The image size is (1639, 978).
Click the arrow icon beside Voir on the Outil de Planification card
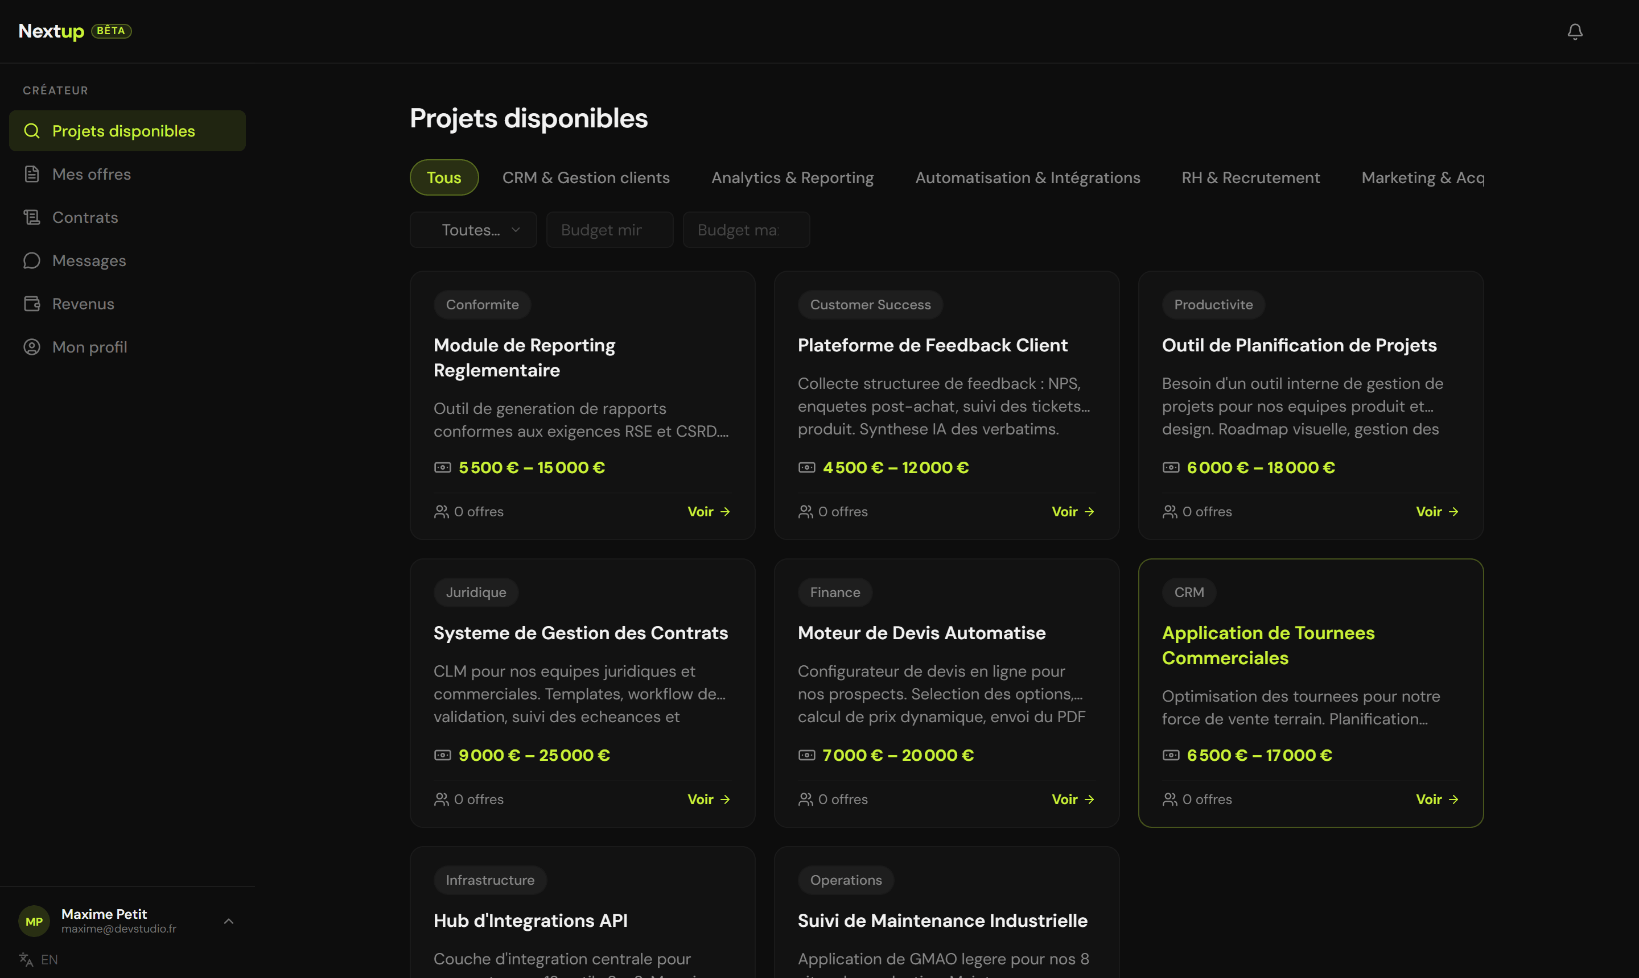[1453, 511]
